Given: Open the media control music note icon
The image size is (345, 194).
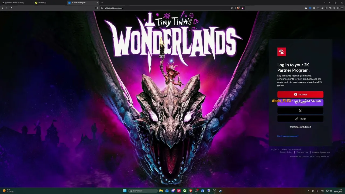Looking at the screenshot, I should [x=322, y=8].
